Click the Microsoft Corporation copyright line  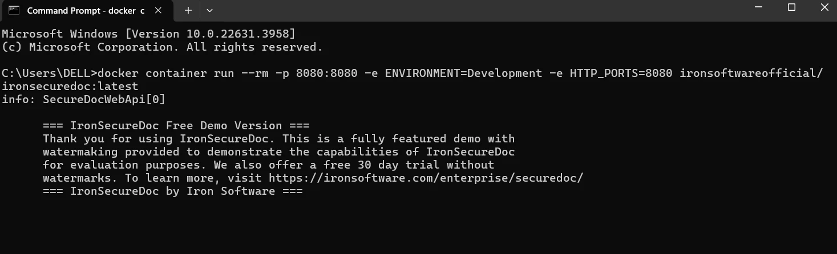[x=162, y=47]
